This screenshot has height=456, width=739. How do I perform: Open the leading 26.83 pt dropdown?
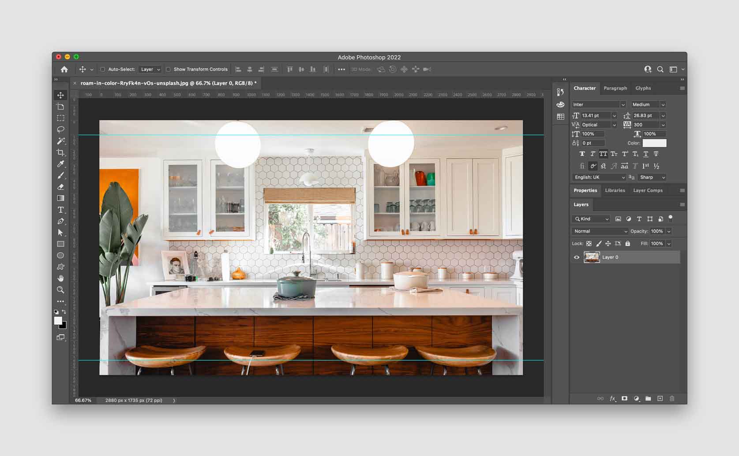point(663,115)
